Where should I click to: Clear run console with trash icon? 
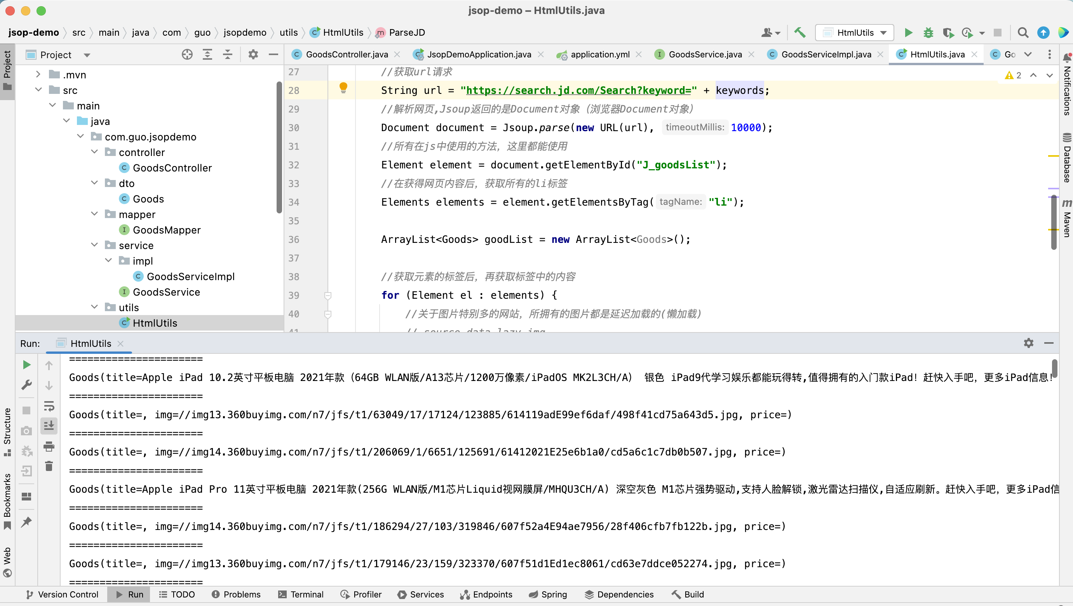49,466
